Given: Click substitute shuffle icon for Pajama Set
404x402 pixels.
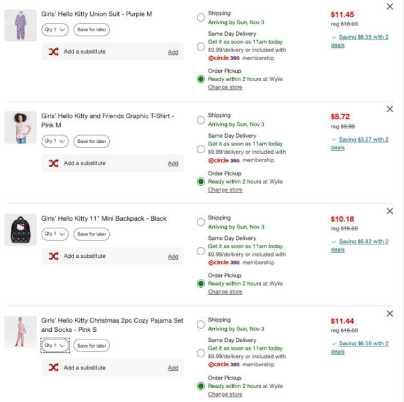Looking at the screenshot, I should [x=54, y=368].
